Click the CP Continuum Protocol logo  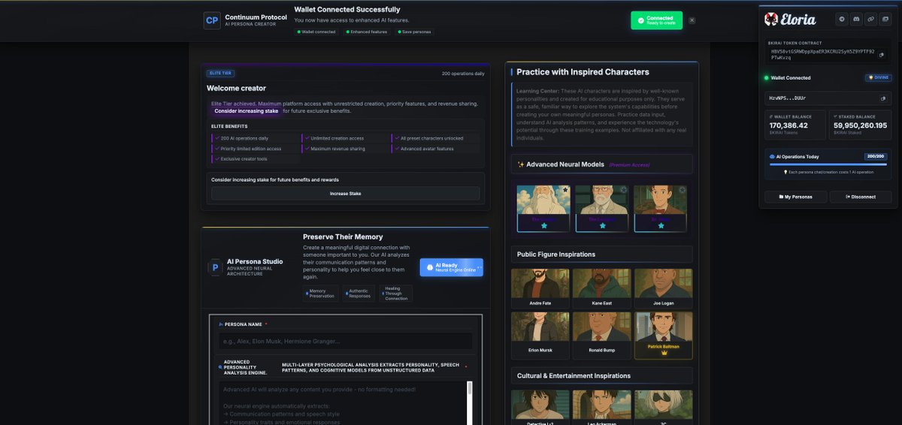(x=212, y=20)
